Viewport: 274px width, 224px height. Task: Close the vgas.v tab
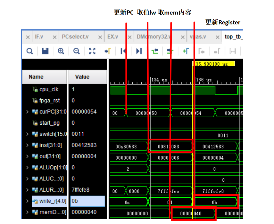point(217,37)
